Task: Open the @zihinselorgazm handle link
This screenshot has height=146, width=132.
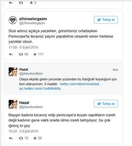Action: click(x=32, y=23)
